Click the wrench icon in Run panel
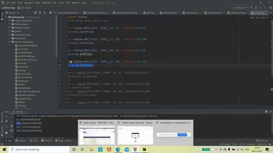 click(6, 121)
